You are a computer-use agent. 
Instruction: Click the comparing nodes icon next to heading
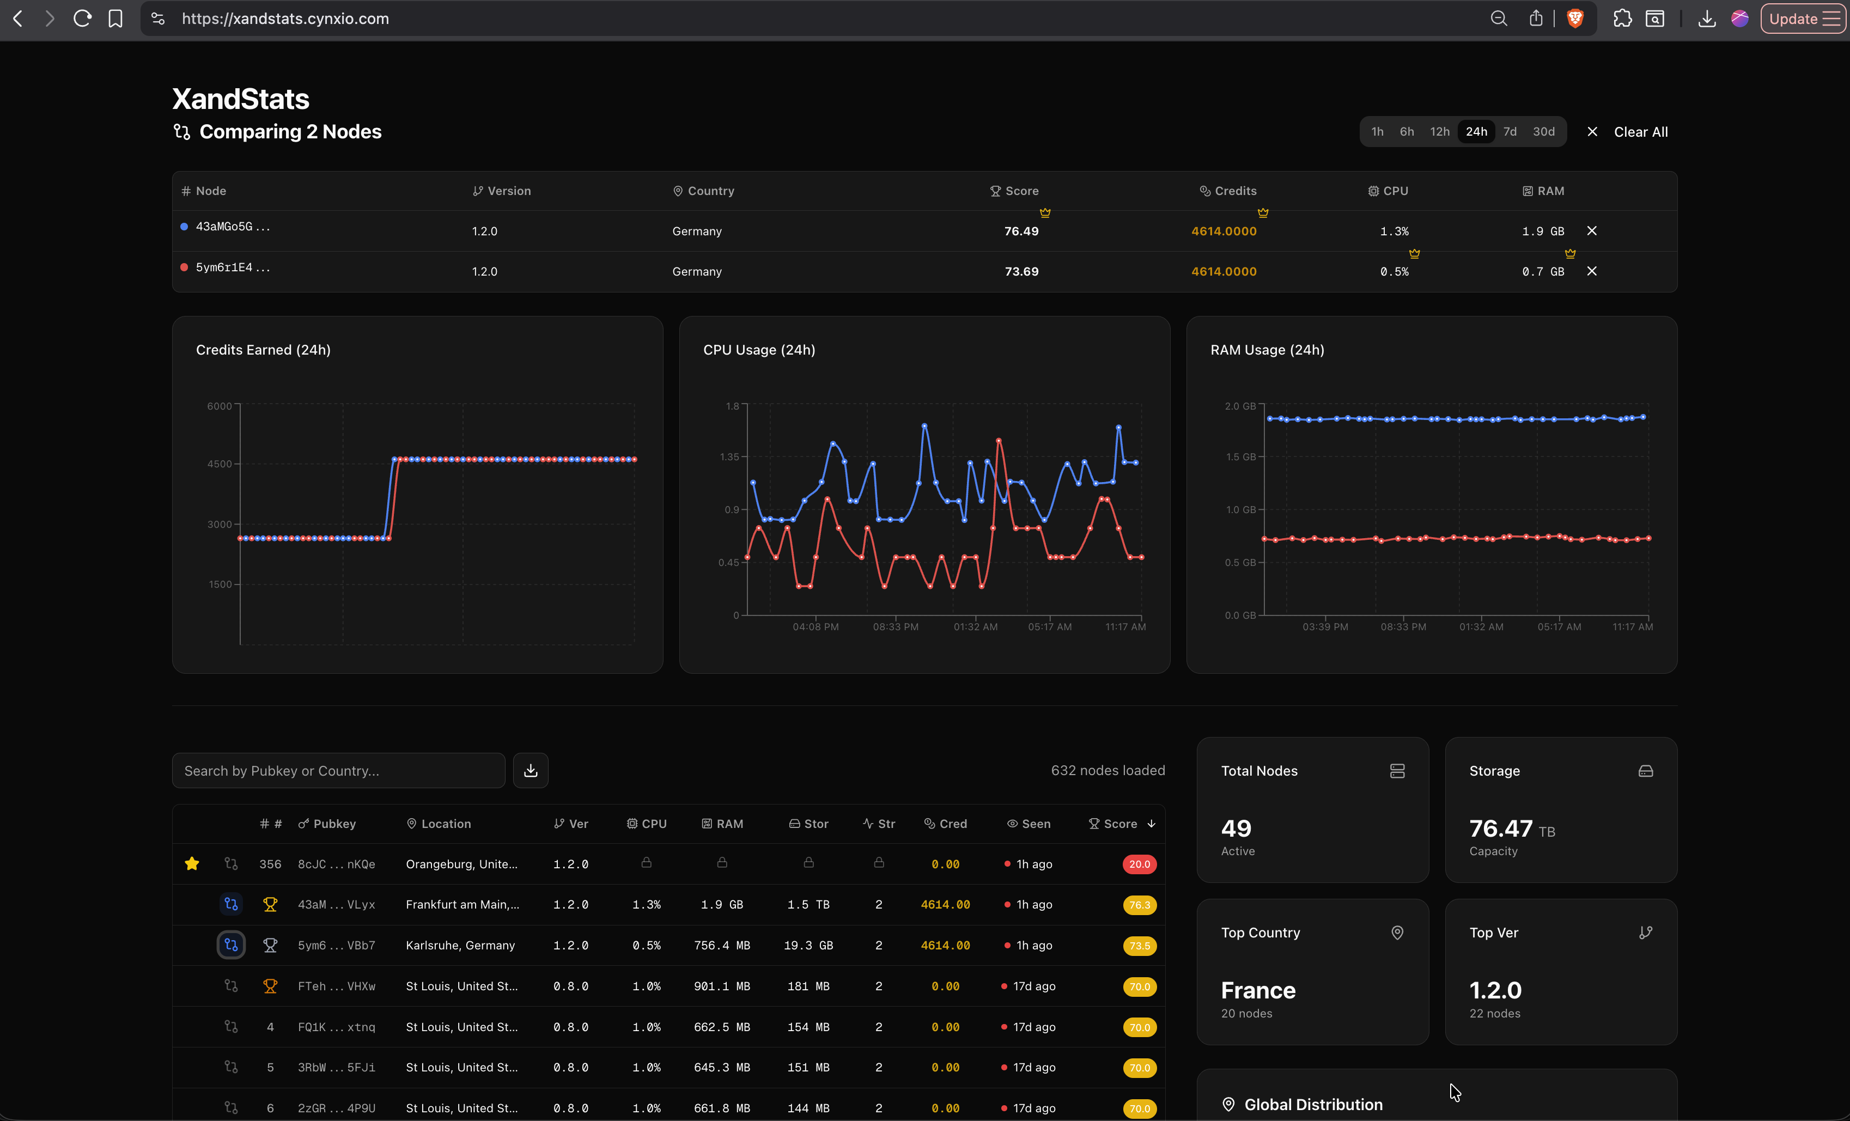pyautogui.click(x=182, y=131)
